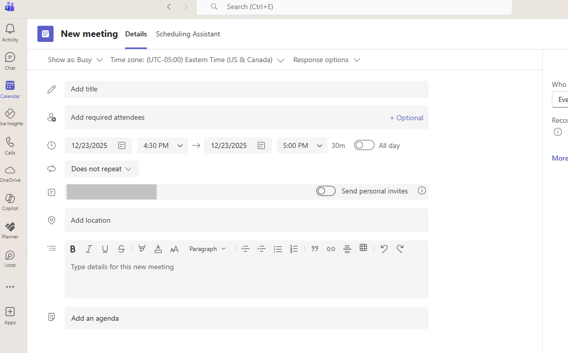This screenshot has height=353, width=568.
Task: Increase paragraph indent
Action: (x=262, y=249)
